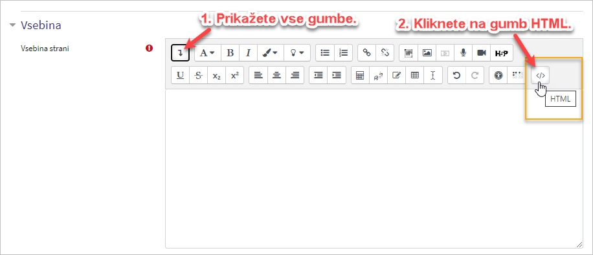Apply subscript formatting
The height and width of the screenshot is (255, 593).
tap(216, 75)
